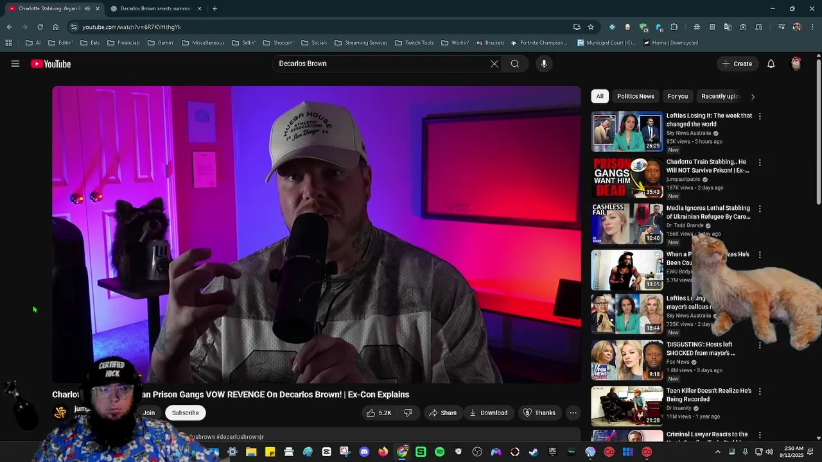
Task: Open Epic Games launcher from taskbar
Action: (552, 452)
